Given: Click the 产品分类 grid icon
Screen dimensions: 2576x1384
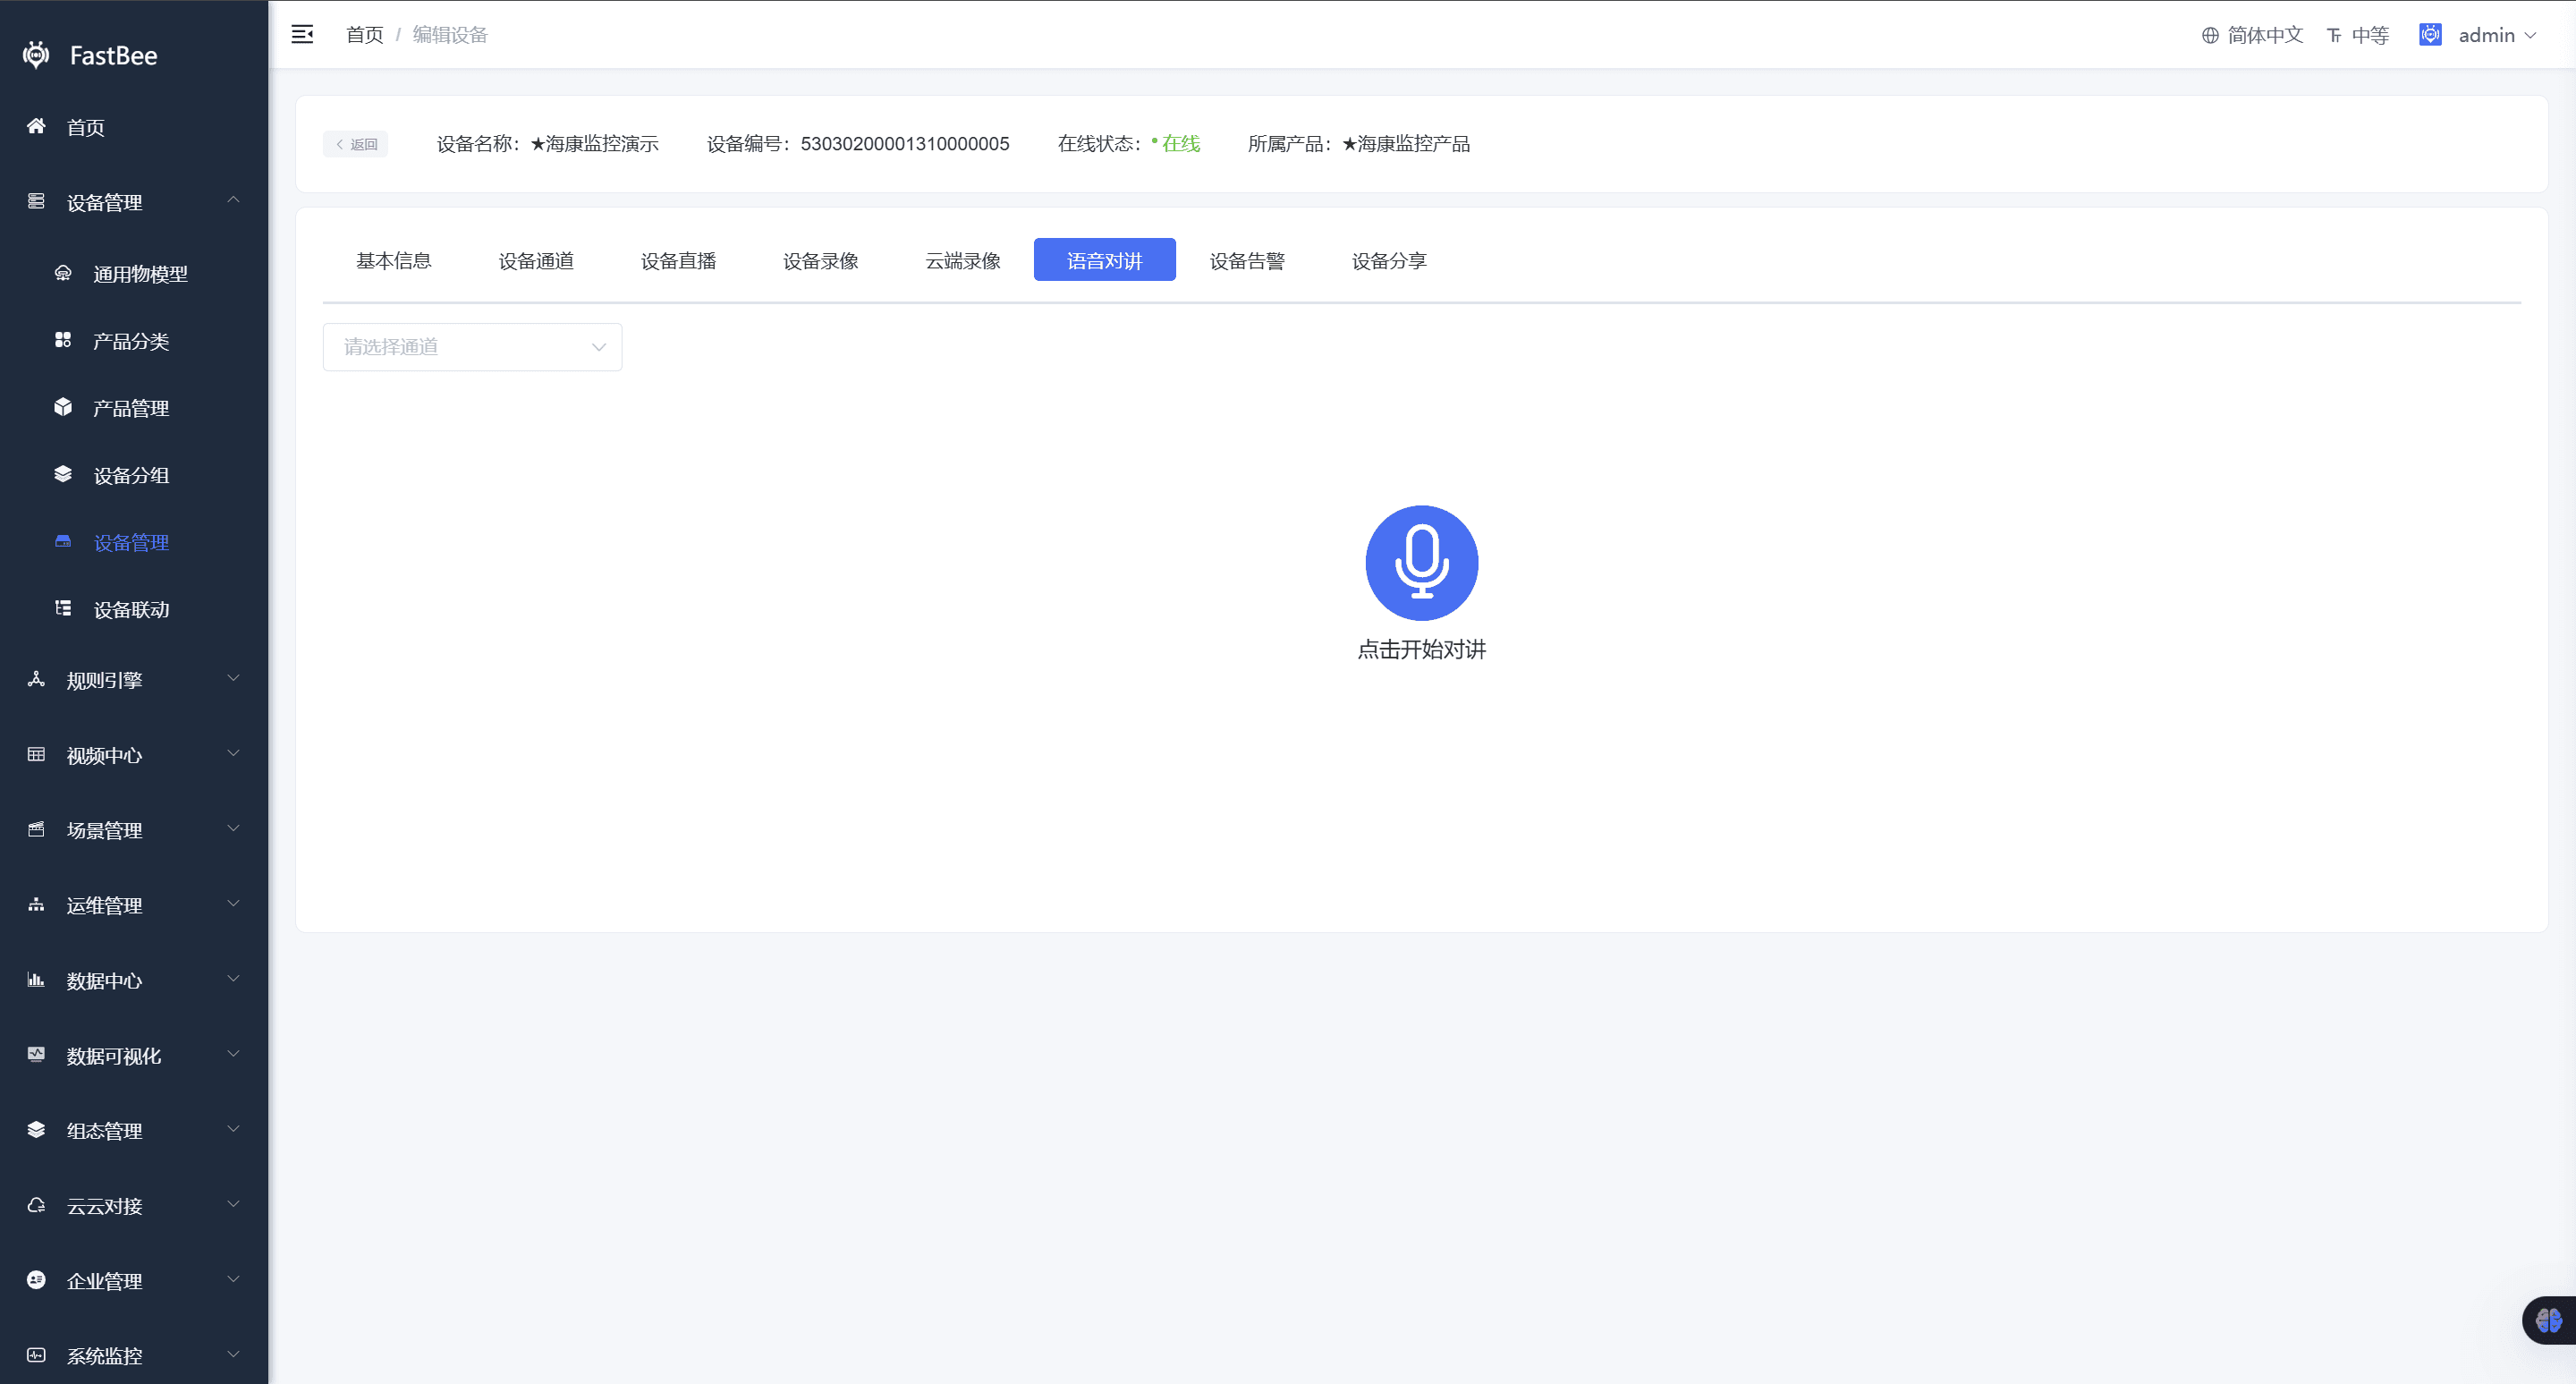Looking at the screenshot, I should (63, 340).
